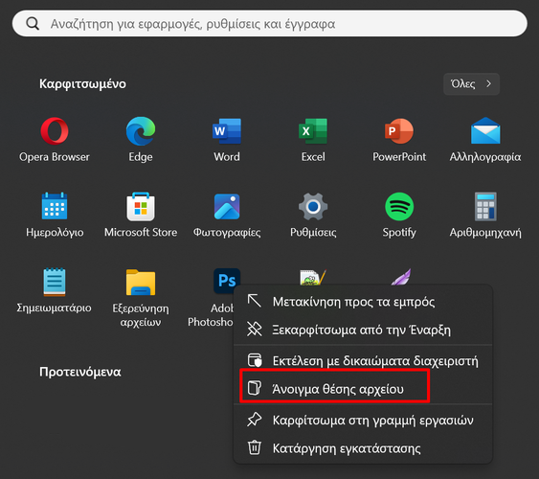Click the unpin icon beside Ξεκαρφίτσωμα από την Έναρξη

[x=255, y=330]
